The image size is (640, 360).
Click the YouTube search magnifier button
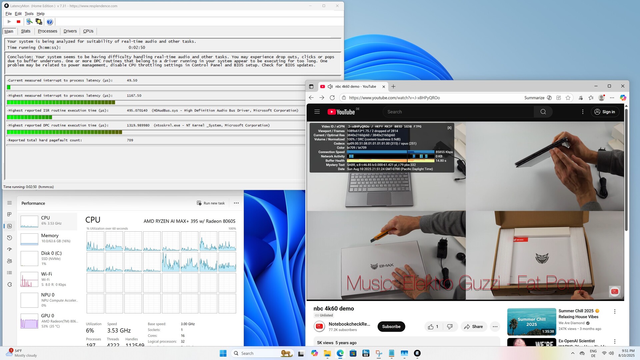pyautogui.click(x=543, y=112)
